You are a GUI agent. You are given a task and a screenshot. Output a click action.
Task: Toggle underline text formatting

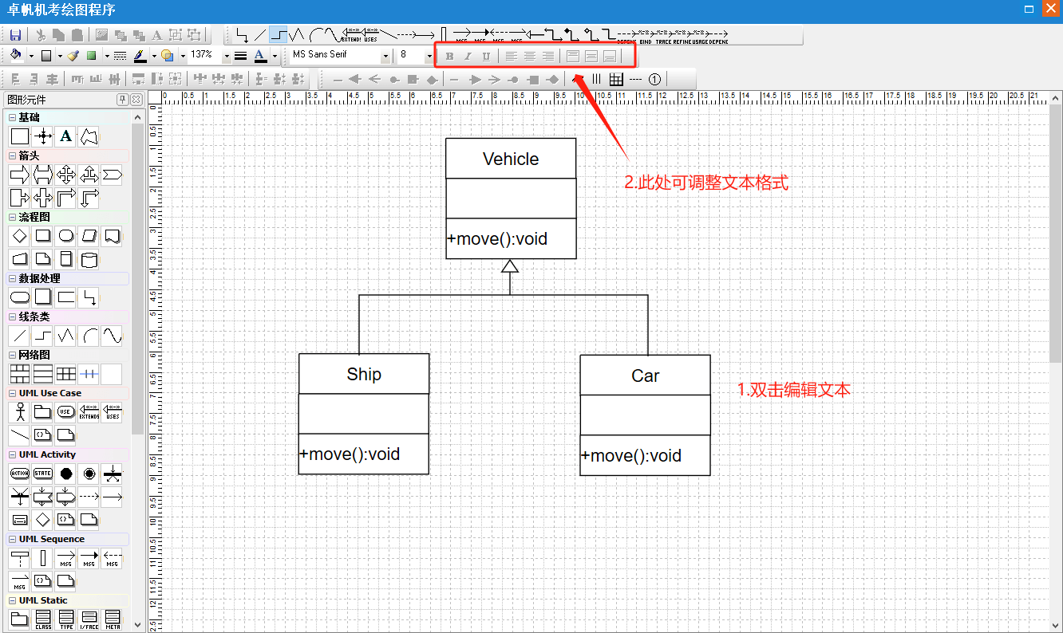[486, 56]
